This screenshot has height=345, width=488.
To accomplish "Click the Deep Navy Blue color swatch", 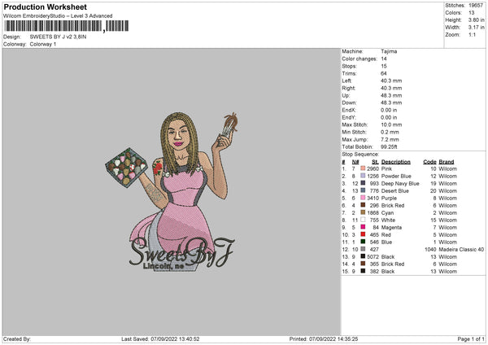I will click(363, 183).
